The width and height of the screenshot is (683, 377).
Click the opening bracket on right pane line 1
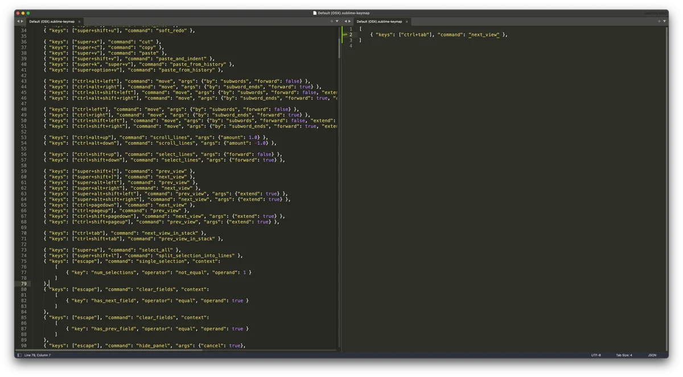360,29
